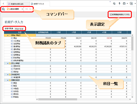Collapse the 【売上債権】 group triangle
Image resolution: width=137 pixels, height=104 pixels.
click(x=8, y=64)
